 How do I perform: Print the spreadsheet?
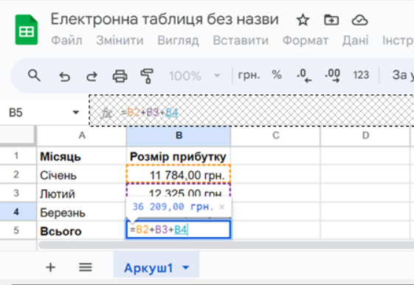(x=120, y=76)
